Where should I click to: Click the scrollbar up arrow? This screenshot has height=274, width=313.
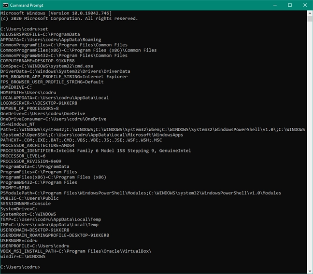310,14
